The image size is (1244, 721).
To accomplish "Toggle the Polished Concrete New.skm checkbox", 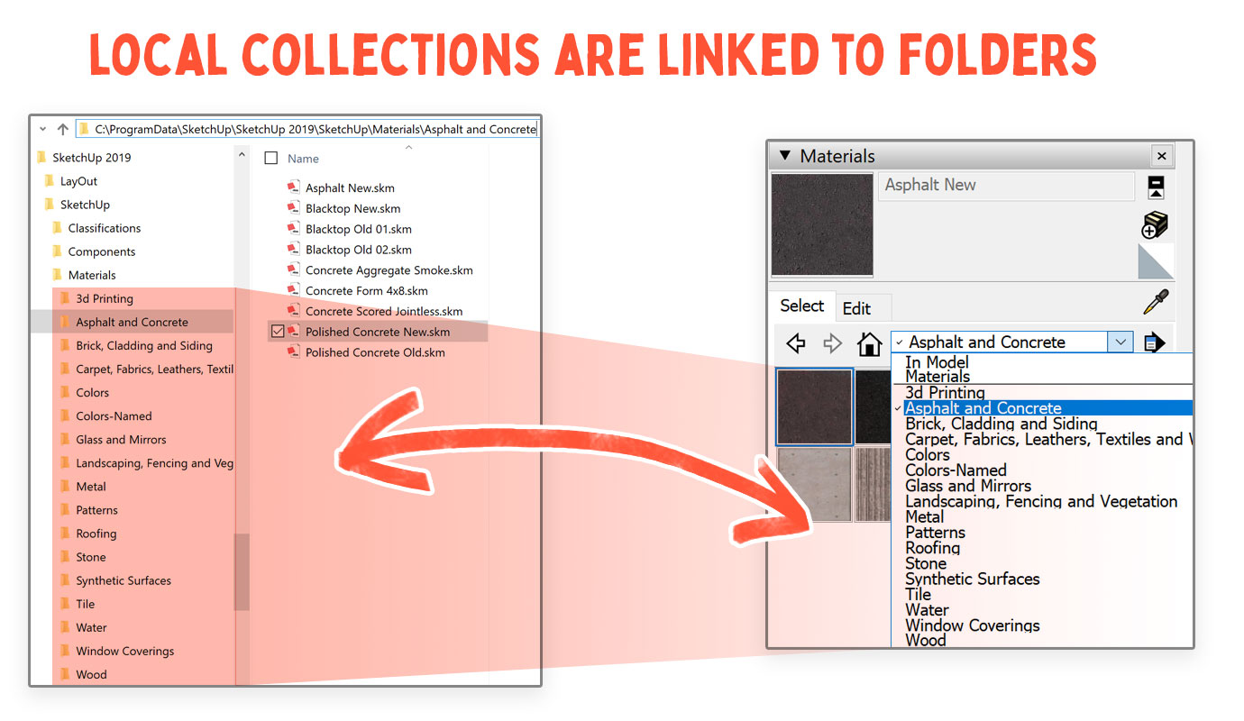I will (278, 332).
